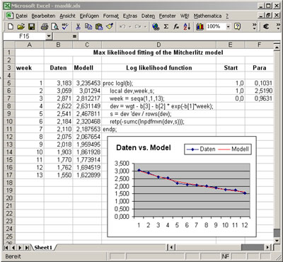
Task: Select the Modell value 3,235453 cell
Action: tap(87, 83)
